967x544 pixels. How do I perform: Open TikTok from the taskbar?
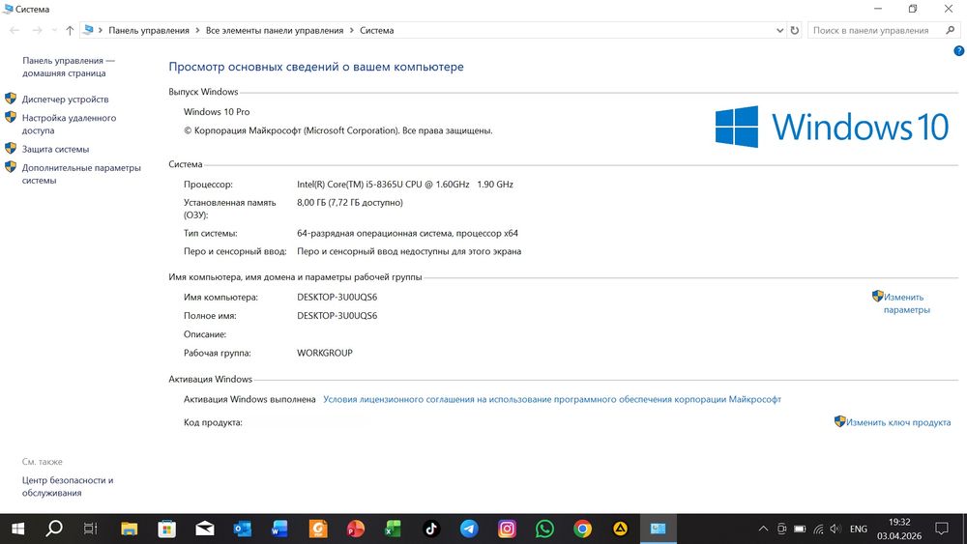[431, 529]
